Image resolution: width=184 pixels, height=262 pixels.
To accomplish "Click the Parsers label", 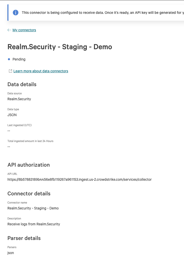I will 12,247.
